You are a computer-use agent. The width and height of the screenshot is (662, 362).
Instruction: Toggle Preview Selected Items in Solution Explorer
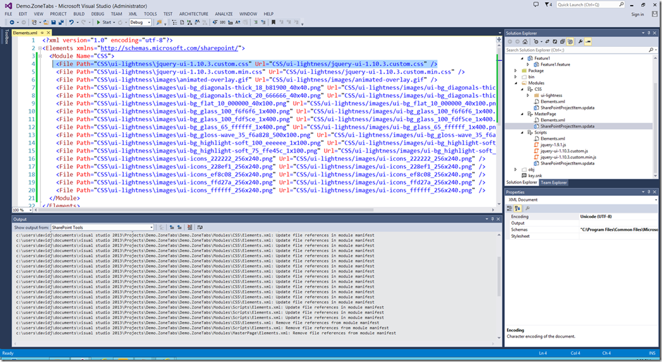point(588,42)
